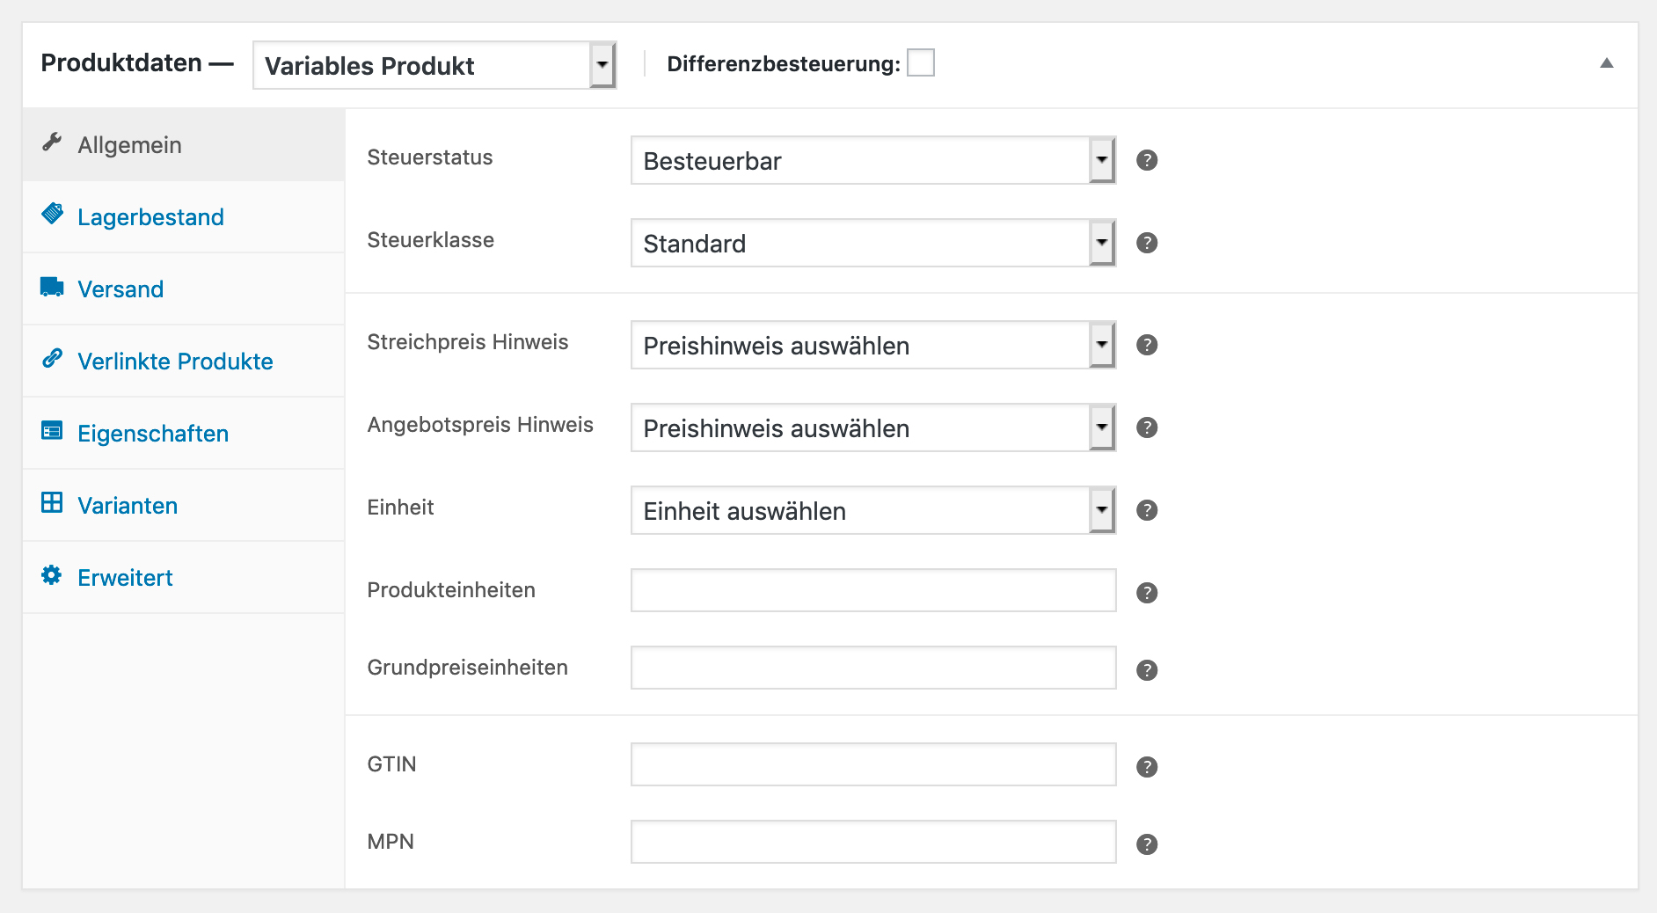Click the MPN label
This screenshot has width=1657, height=913.
tap(391, 842)
